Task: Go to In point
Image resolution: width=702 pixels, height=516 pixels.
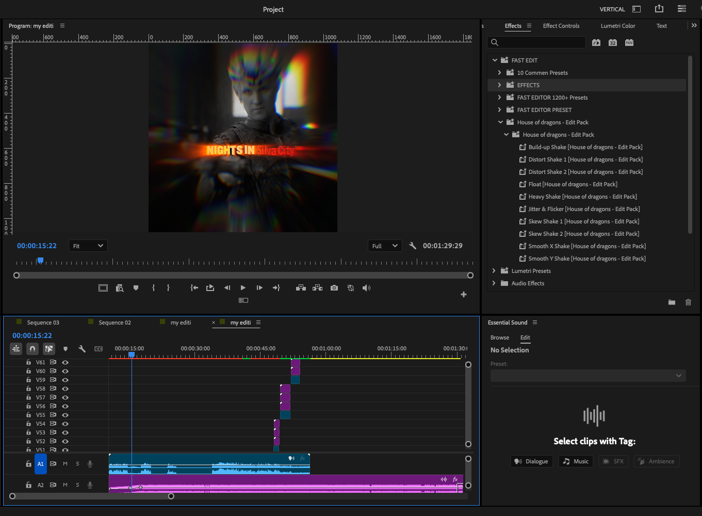Action: [x=194, y=288]
